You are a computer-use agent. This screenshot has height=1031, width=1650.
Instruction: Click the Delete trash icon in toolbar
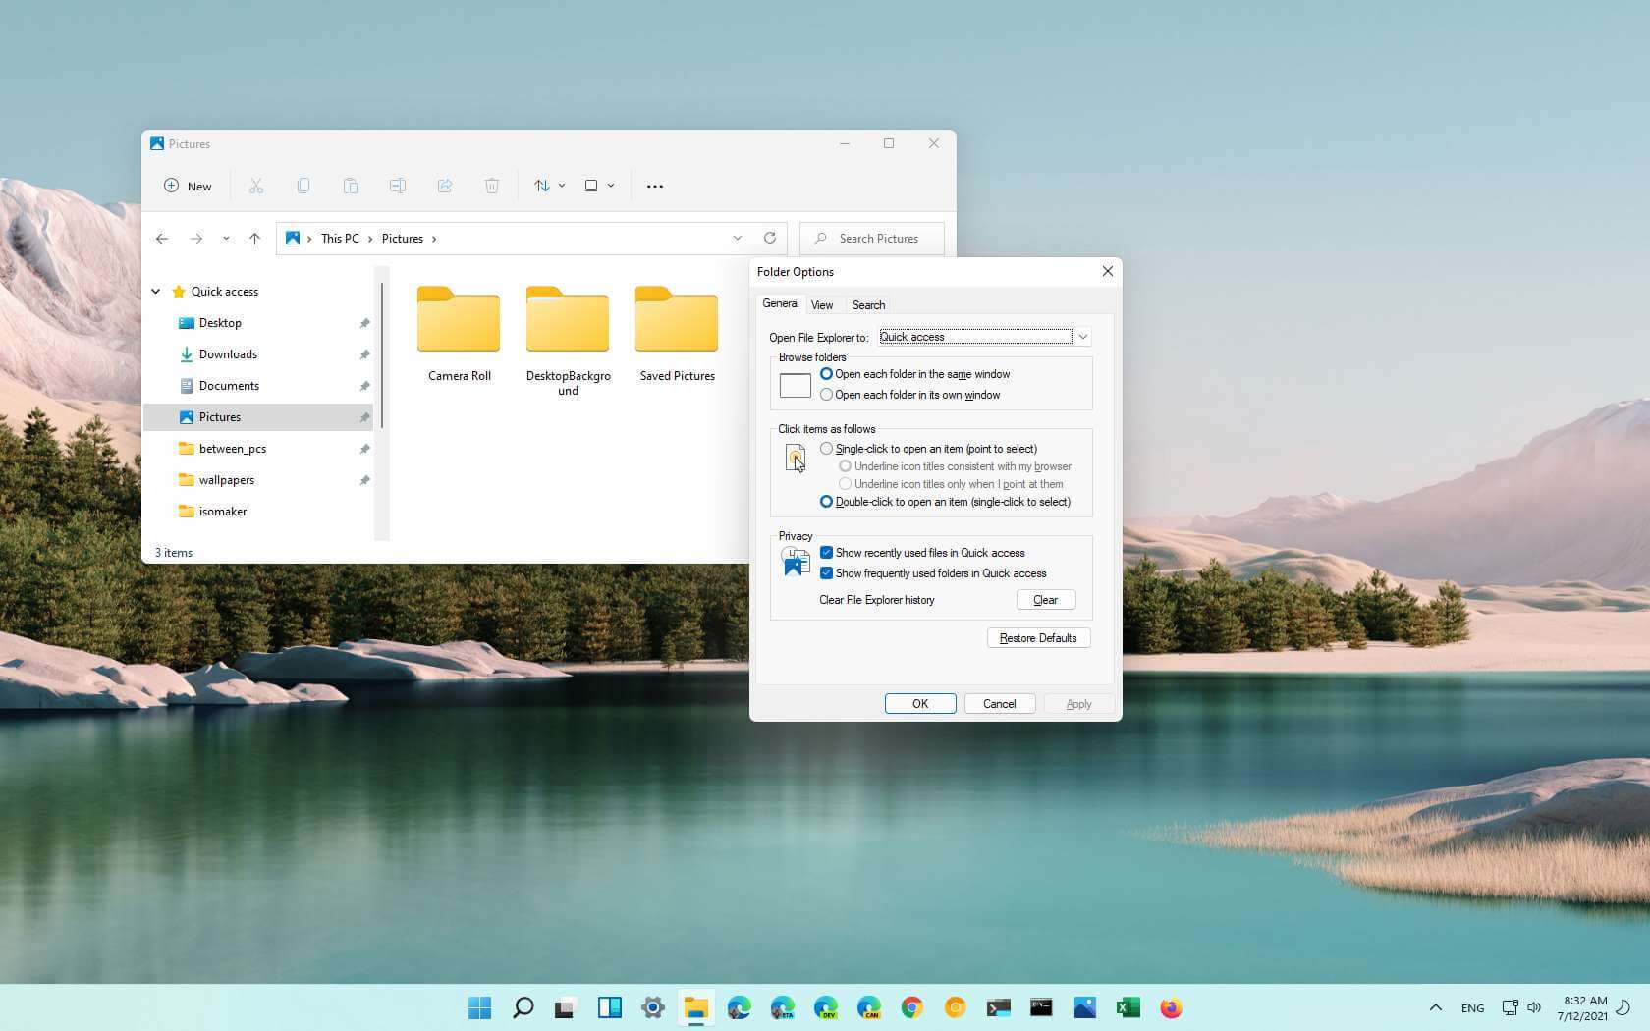(492, 186)
